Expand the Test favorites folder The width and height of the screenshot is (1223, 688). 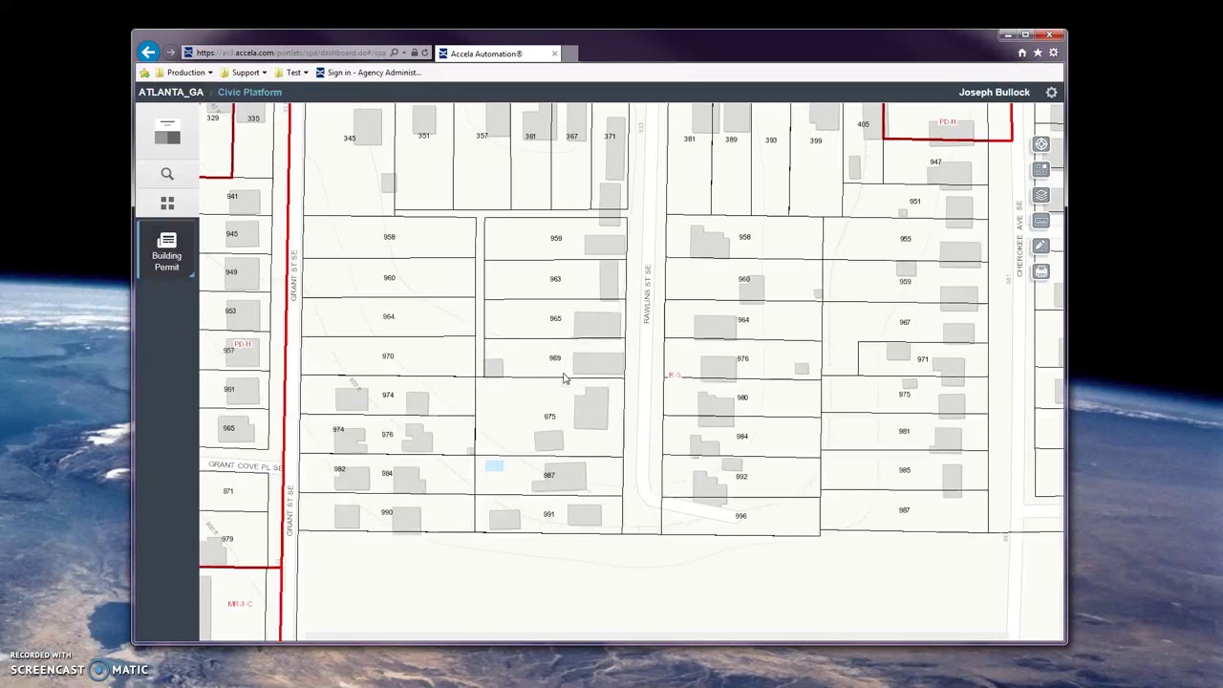click(291, 73)
